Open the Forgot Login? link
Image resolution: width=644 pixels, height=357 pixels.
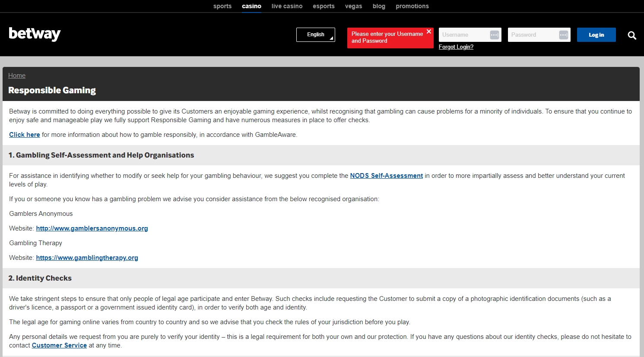coord(456,47)
